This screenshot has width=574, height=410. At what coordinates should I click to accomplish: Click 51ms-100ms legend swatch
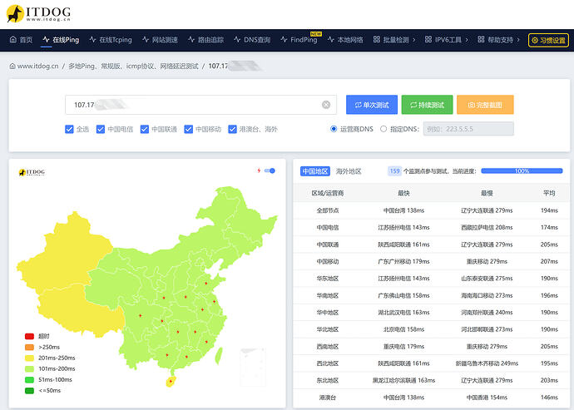29,379
